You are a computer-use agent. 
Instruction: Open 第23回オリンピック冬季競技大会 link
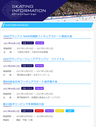pos(23,104)
